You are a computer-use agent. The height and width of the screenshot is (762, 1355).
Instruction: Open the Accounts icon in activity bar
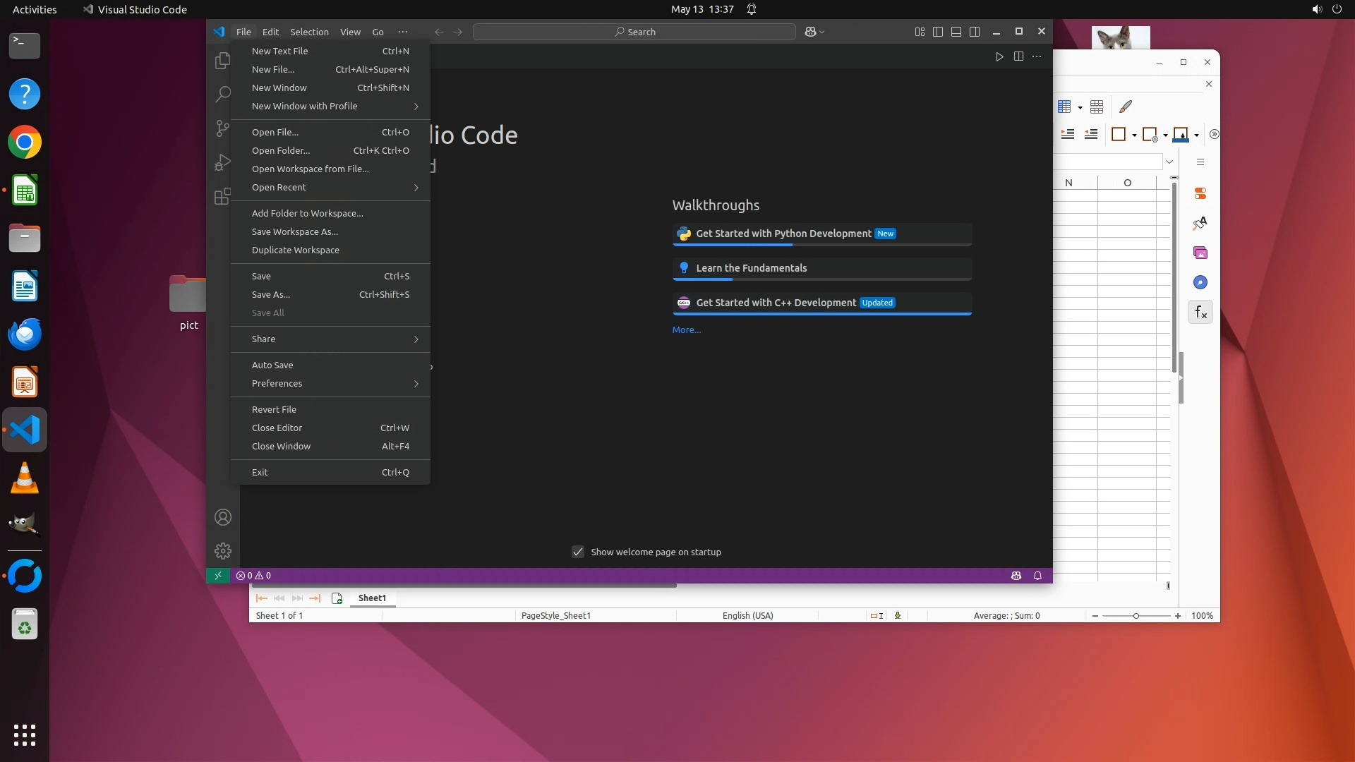(222, 517)
